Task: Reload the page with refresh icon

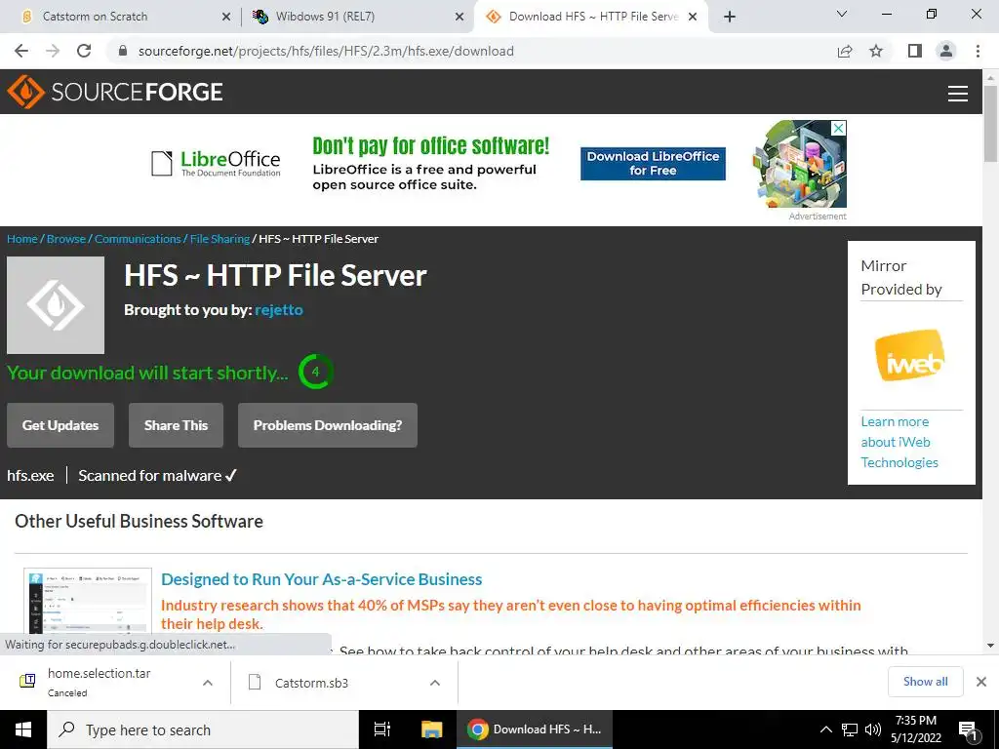Action: pyautogui.click(x=84, y=51)
